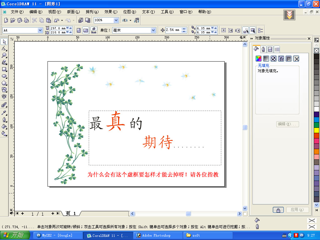Select the Outline pen tool
The height and width of the screenshot is (240, 320).
point(4,119)
